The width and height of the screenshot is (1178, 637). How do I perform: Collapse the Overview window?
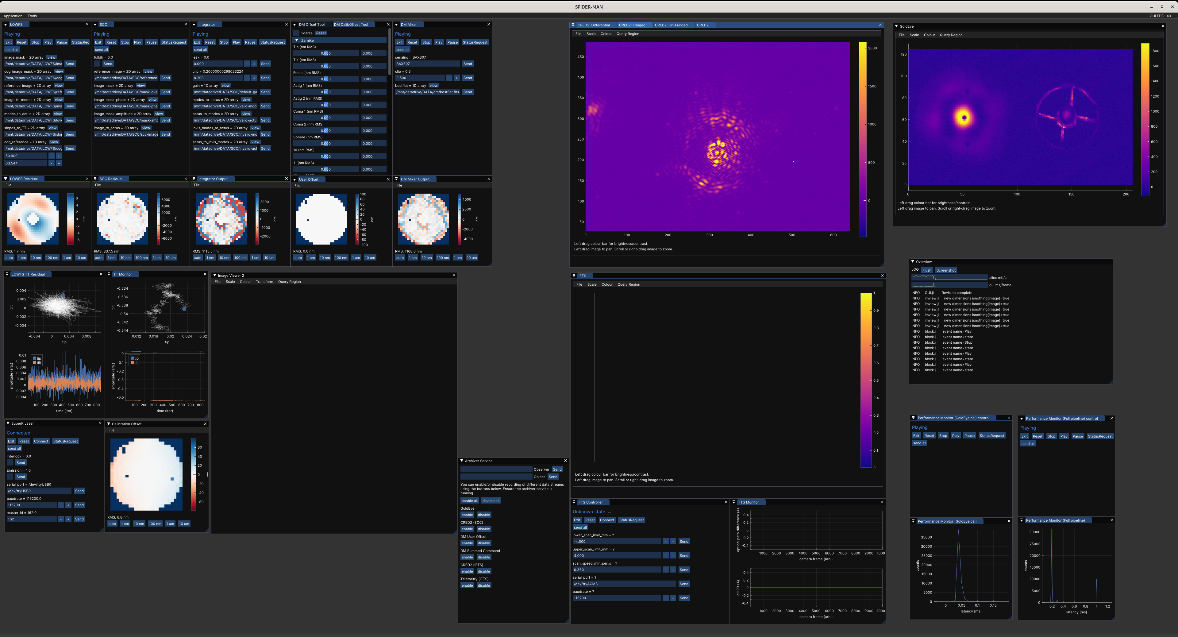[913, 262]
